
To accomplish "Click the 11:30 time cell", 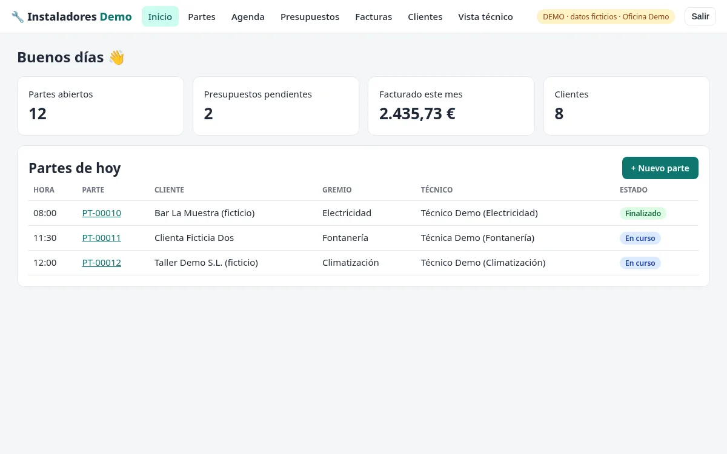I will pos(45,238).
